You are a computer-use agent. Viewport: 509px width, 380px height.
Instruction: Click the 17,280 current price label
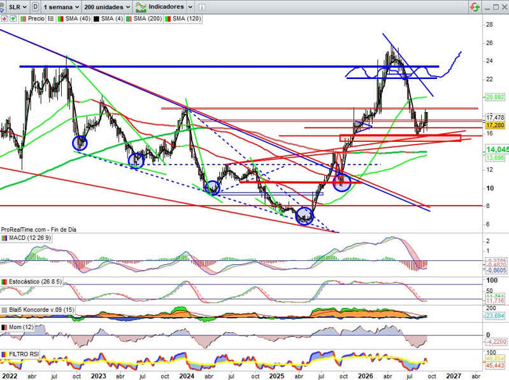click(495, 125)
